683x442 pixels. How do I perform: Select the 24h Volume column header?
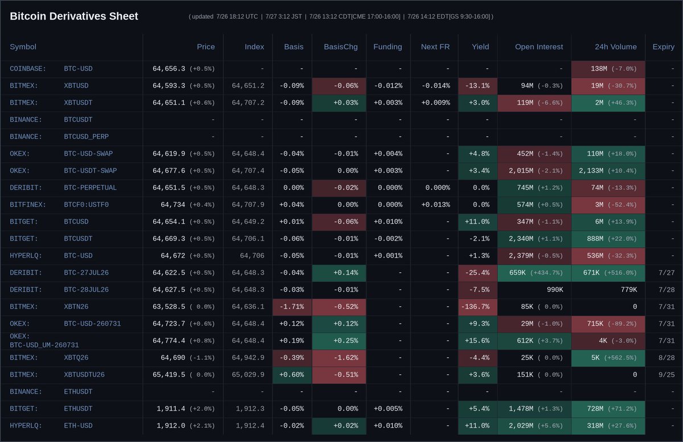click(616, 47)
